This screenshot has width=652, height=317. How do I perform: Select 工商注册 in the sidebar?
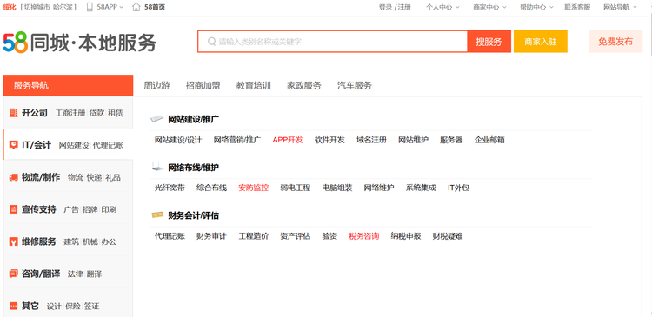point(70,113)
